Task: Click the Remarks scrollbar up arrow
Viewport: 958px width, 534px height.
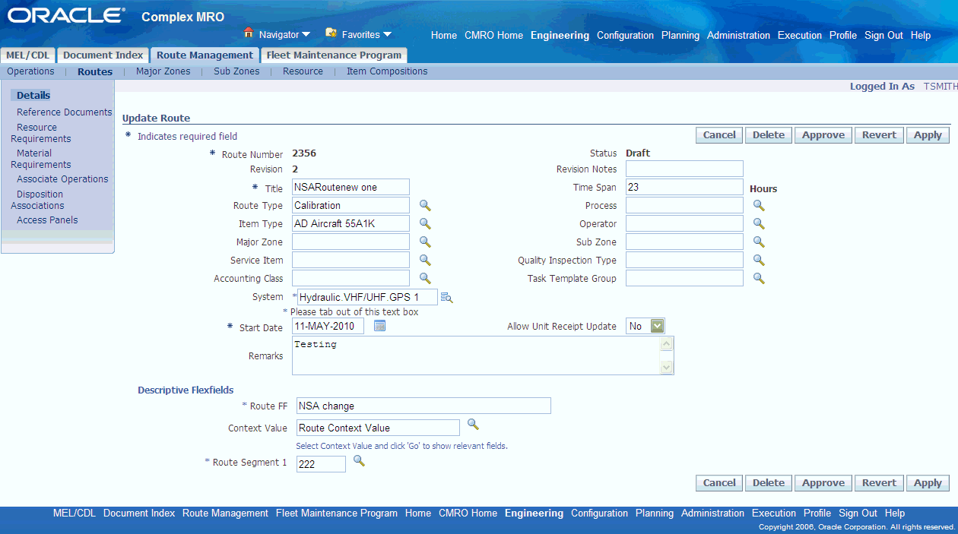Action: (x=667, y=344)
